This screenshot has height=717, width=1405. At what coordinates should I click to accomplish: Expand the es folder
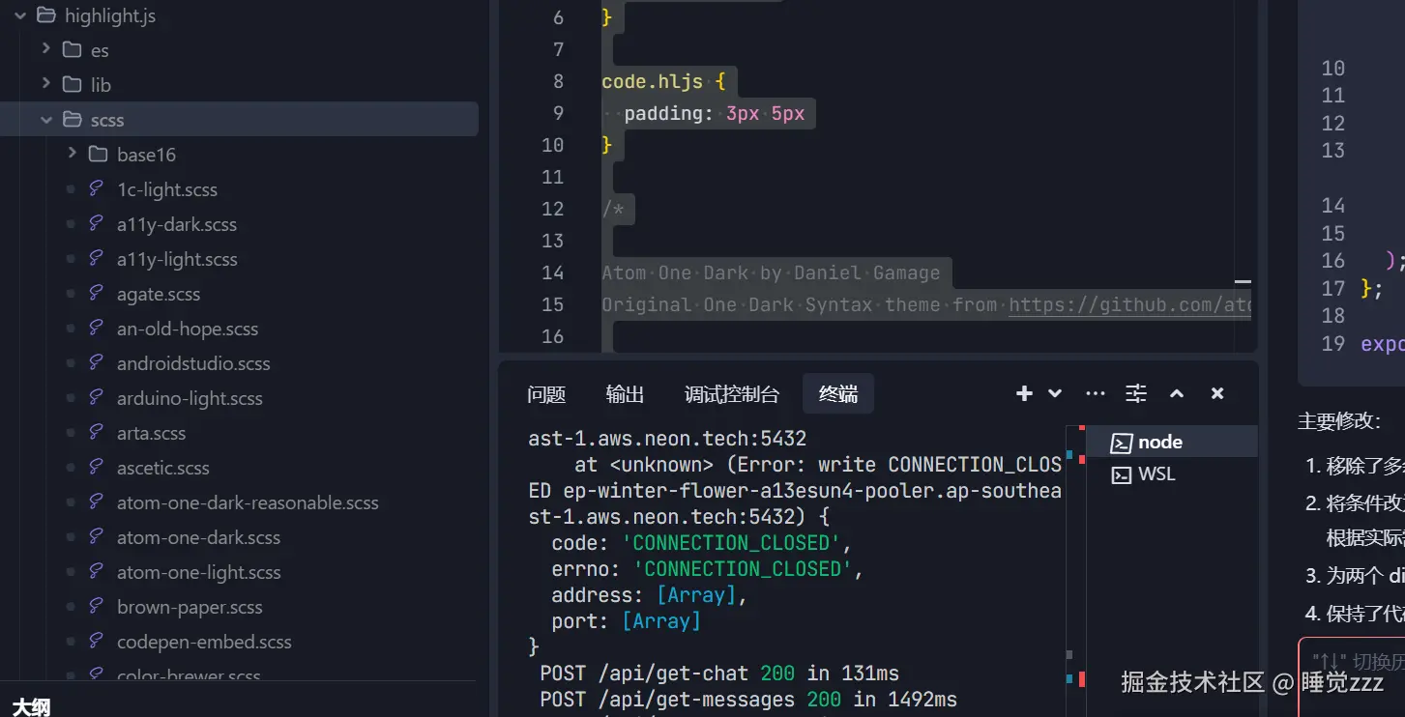pos(45,48)
